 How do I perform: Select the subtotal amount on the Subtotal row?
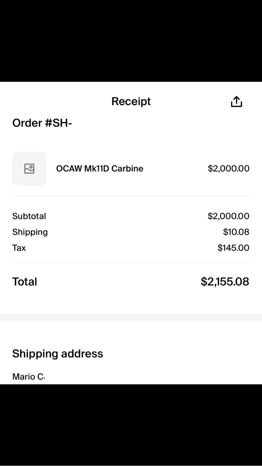[x=228, y=216]
